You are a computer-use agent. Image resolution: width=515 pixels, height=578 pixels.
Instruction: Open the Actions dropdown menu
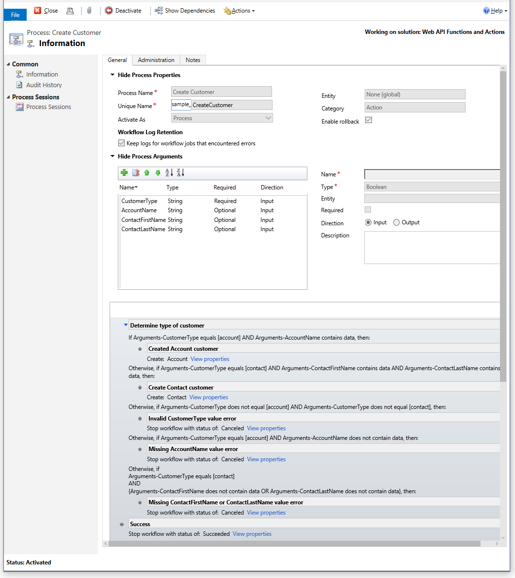tap(239, 11)
